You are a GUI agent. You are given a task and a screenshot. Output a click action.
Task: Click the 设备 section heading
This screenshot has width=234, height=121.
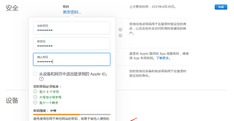[x=12, y=101]
